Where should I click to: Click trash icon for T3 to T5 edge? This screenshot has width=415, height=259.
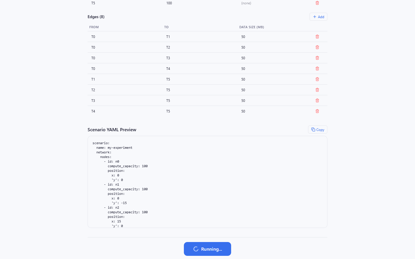point(317,100)
